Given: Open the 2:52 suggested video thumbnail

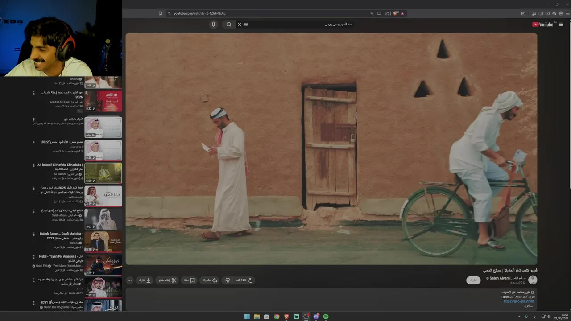Looking at the screenshot, I should (x=103, y=288).
